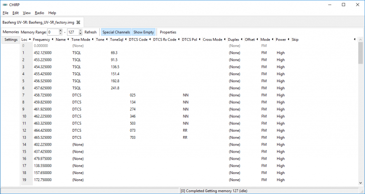Switch to the Settings side tab

pos(10,39)
